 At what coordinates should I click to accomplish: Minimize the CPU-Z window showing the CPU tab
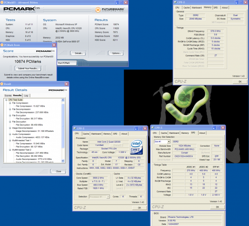[x=136, y=128]
